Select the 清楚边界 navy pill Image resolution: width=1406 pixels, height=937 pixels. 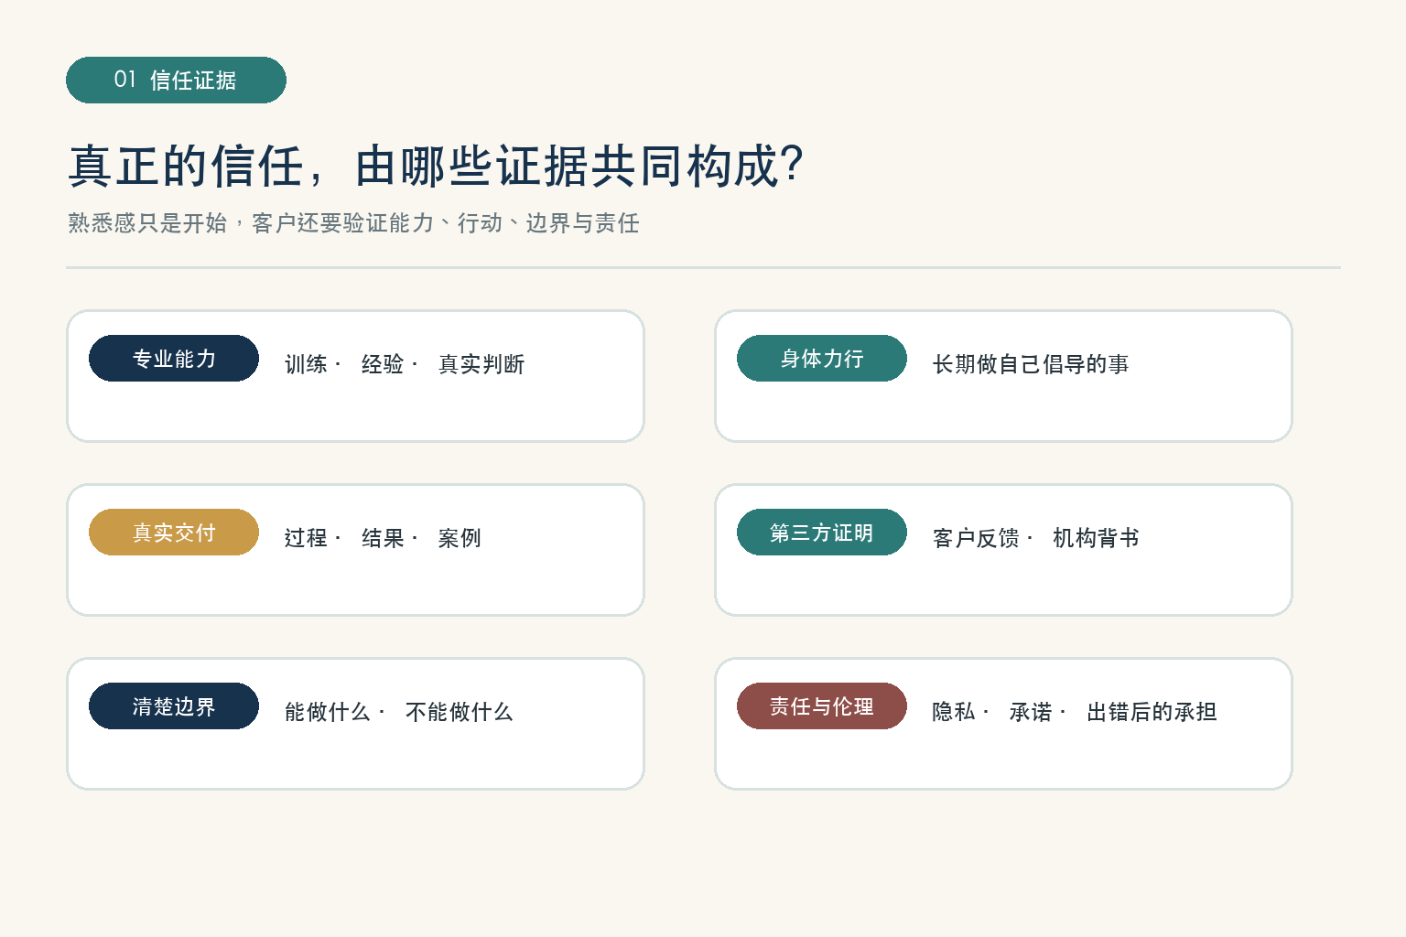click(x=174, y=706)
